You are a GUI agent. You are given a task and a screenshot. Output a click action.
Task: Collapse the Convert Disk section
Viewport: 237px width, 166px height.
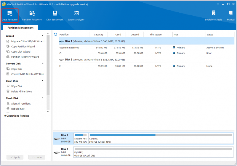42,64
